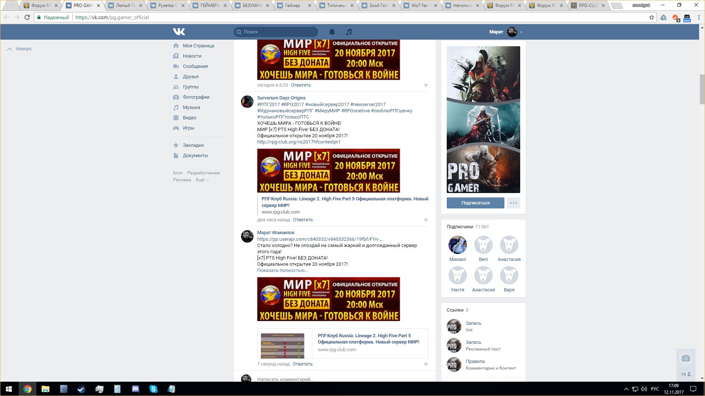The height and width of the screenshot is (396, 705).
Task: Switch to the RPG-CLUB browser tab
Action: coord(588,6)
